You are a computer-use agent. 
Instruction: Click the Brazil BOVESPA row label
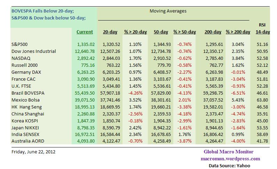pos(29,93)
